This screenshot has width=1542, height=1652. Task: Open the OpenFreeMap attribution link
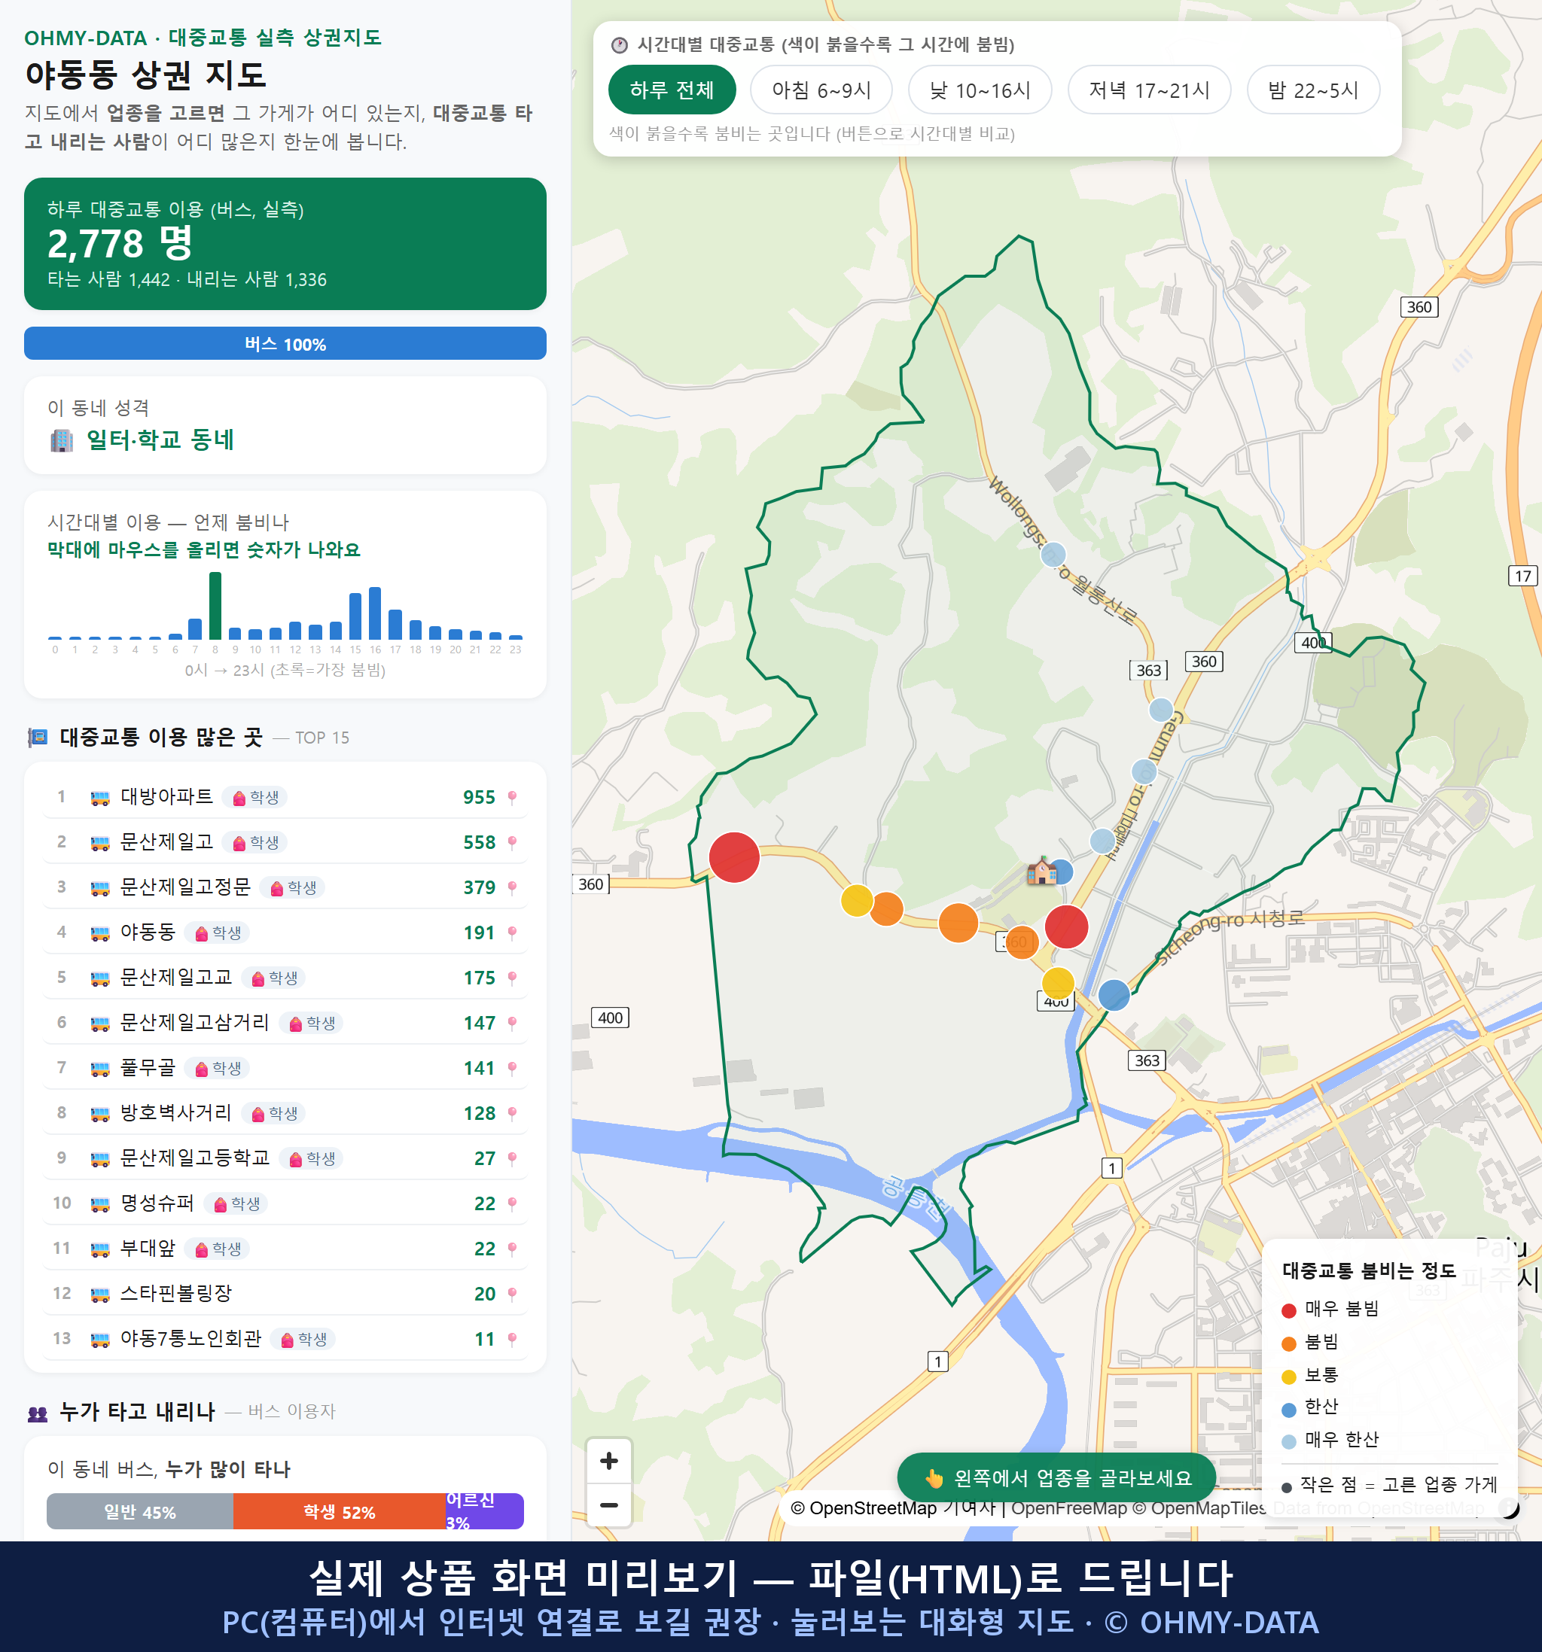click(1069, 1508)
